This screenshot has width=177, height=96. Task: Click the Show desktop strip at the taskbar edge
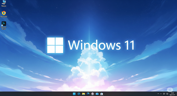[176, 94]
